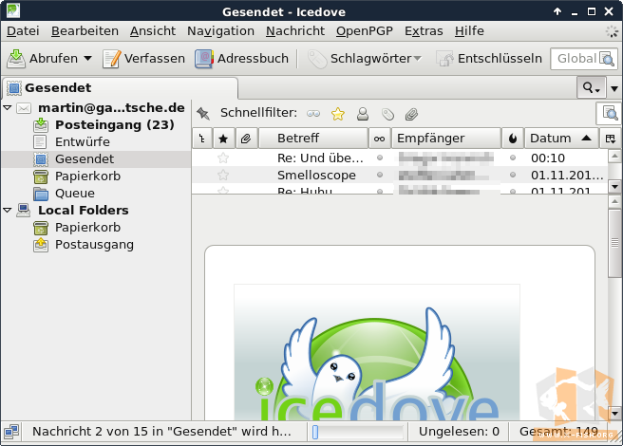
Task: Open the Bearbeiten menu
Action: pyautogui.click(x=85, y=31)
